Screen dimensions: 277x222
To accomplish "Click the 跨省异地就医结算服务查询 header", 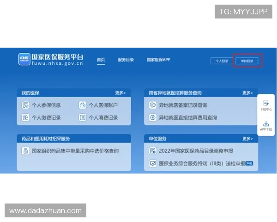I will 175,93.
